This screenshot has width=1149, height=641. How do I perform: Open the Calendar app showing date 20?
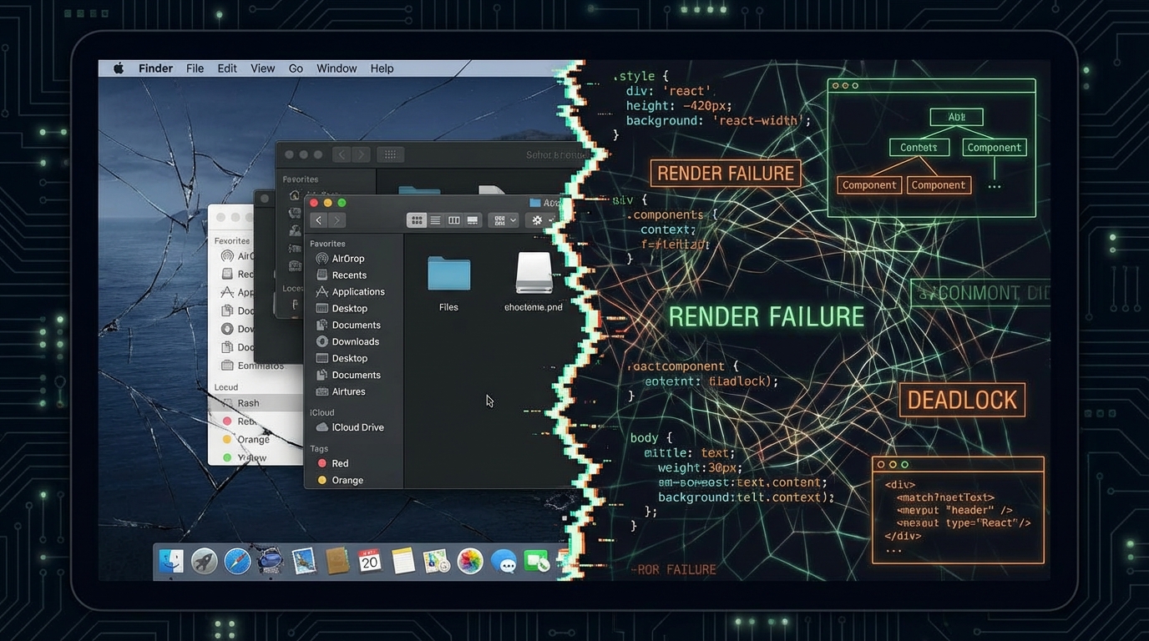[x=370, y=561]
